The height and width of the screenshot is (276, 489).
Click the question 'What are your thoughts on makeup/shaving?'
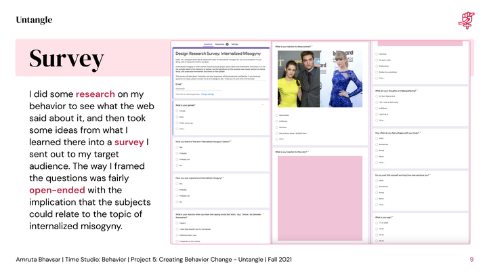(396, 91)
